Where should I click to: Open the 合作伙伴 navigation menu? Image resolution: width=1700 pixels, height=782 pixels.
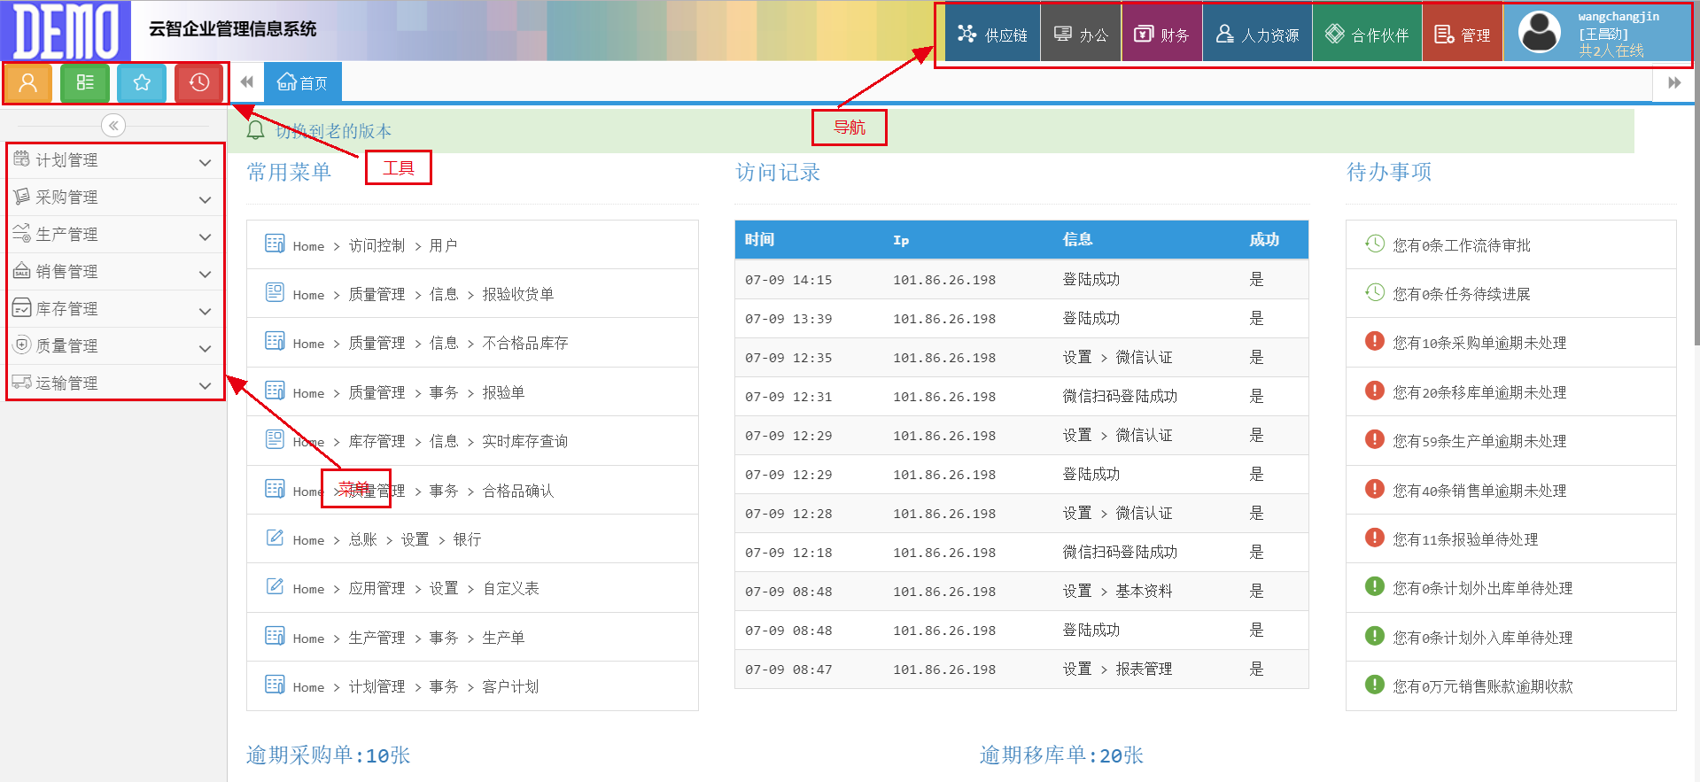pyautogui.click(x=1367, y=34)
